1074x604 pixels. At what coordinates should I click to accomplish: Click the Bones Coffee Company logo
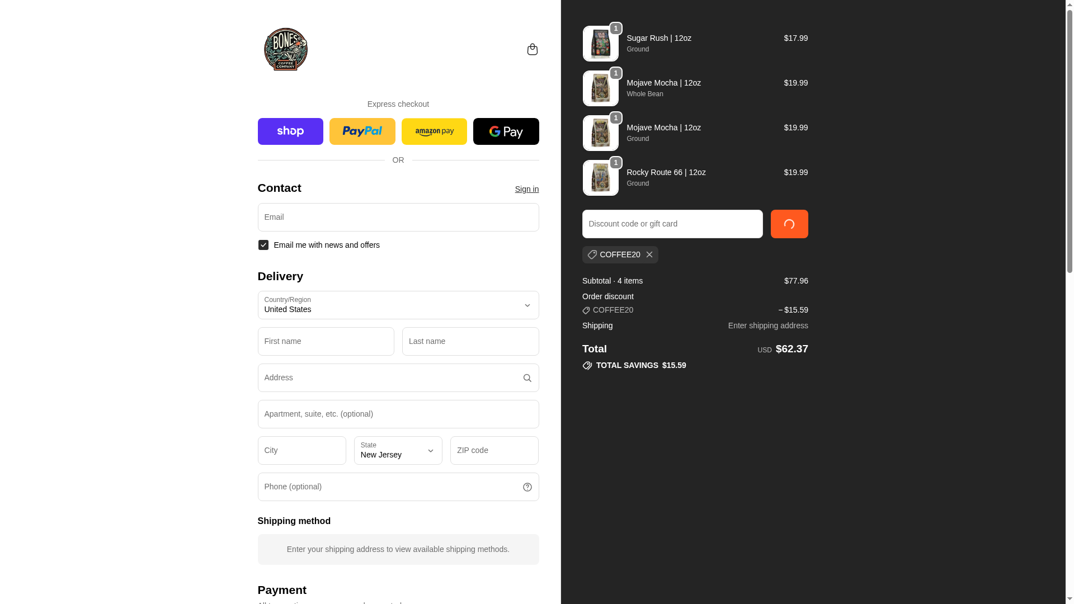[286, 49]
